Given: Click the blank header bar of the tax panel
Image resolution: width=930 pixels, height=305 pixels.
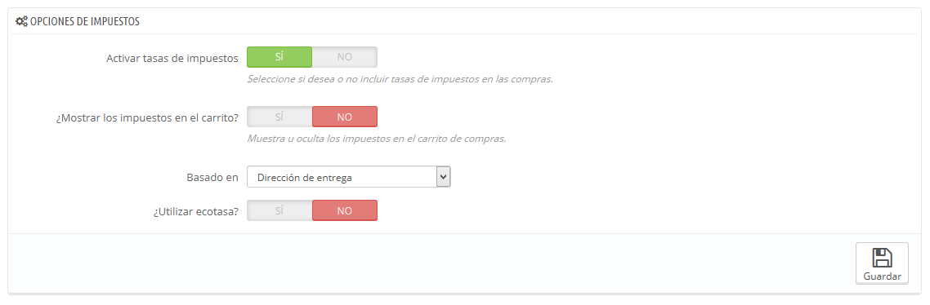Looking at the screenshot, I should click(528, 21).
